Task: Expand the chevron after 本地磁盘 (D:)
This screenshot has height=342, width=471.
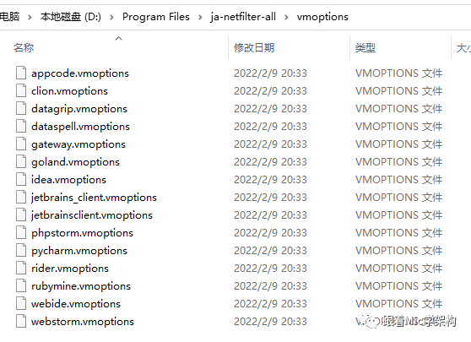Action: [111, 18]
